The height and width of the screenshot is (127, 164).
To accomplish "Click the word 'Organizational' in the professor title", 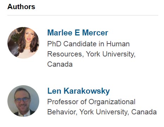I will click(112, 102).
